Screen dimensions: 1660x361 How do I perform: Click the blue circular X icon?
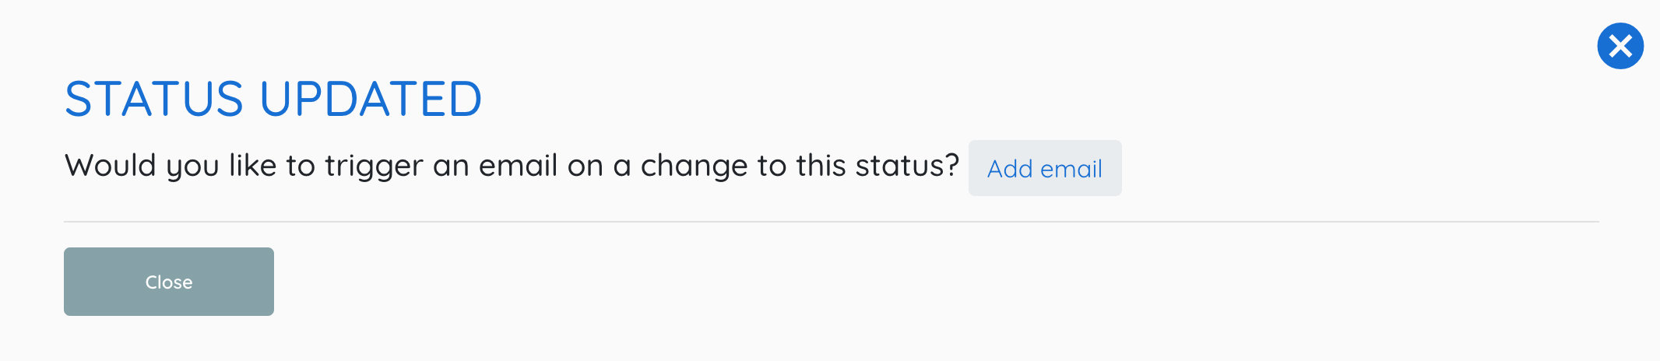click(1620, 46)
